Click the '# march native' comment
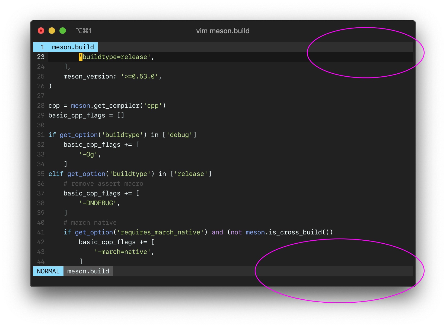 tap(90, 222)
